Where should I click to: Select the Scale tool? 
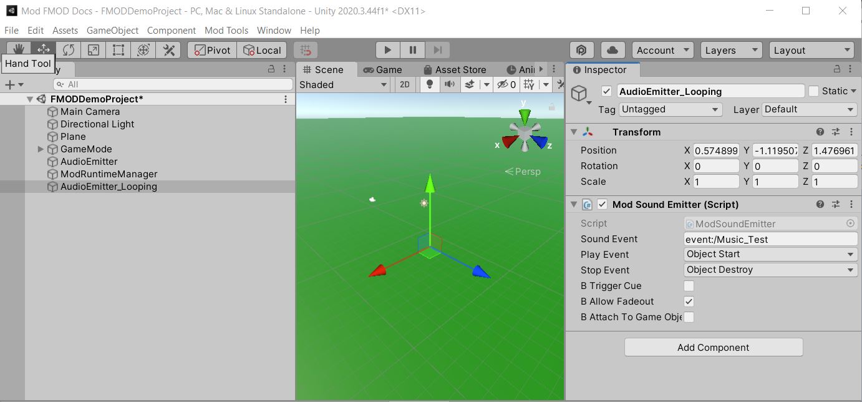click(93, 49)
